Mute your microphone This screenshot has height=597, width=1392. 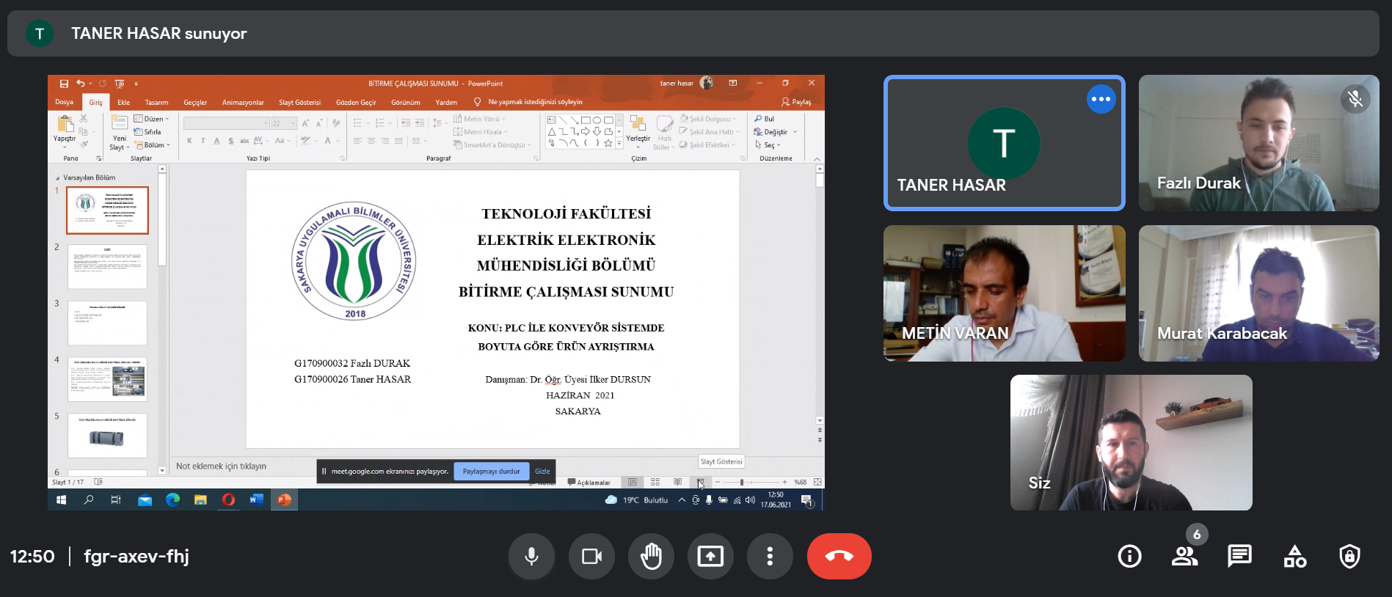(531, 557)
